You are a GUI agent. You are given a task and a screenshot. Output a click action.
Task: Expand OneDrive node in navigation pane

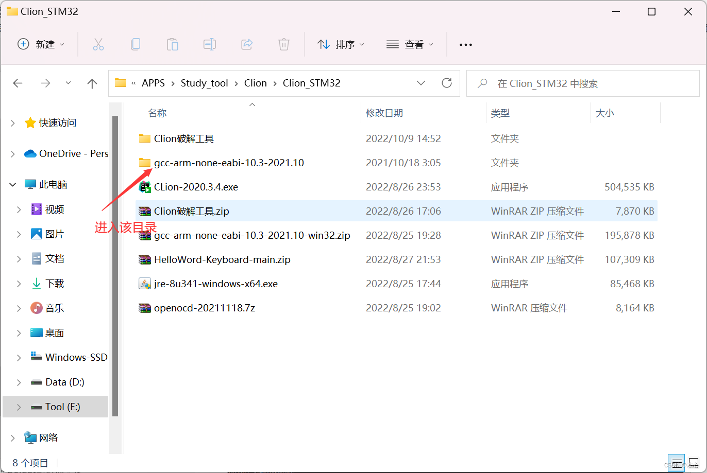[x=13, y=154]
